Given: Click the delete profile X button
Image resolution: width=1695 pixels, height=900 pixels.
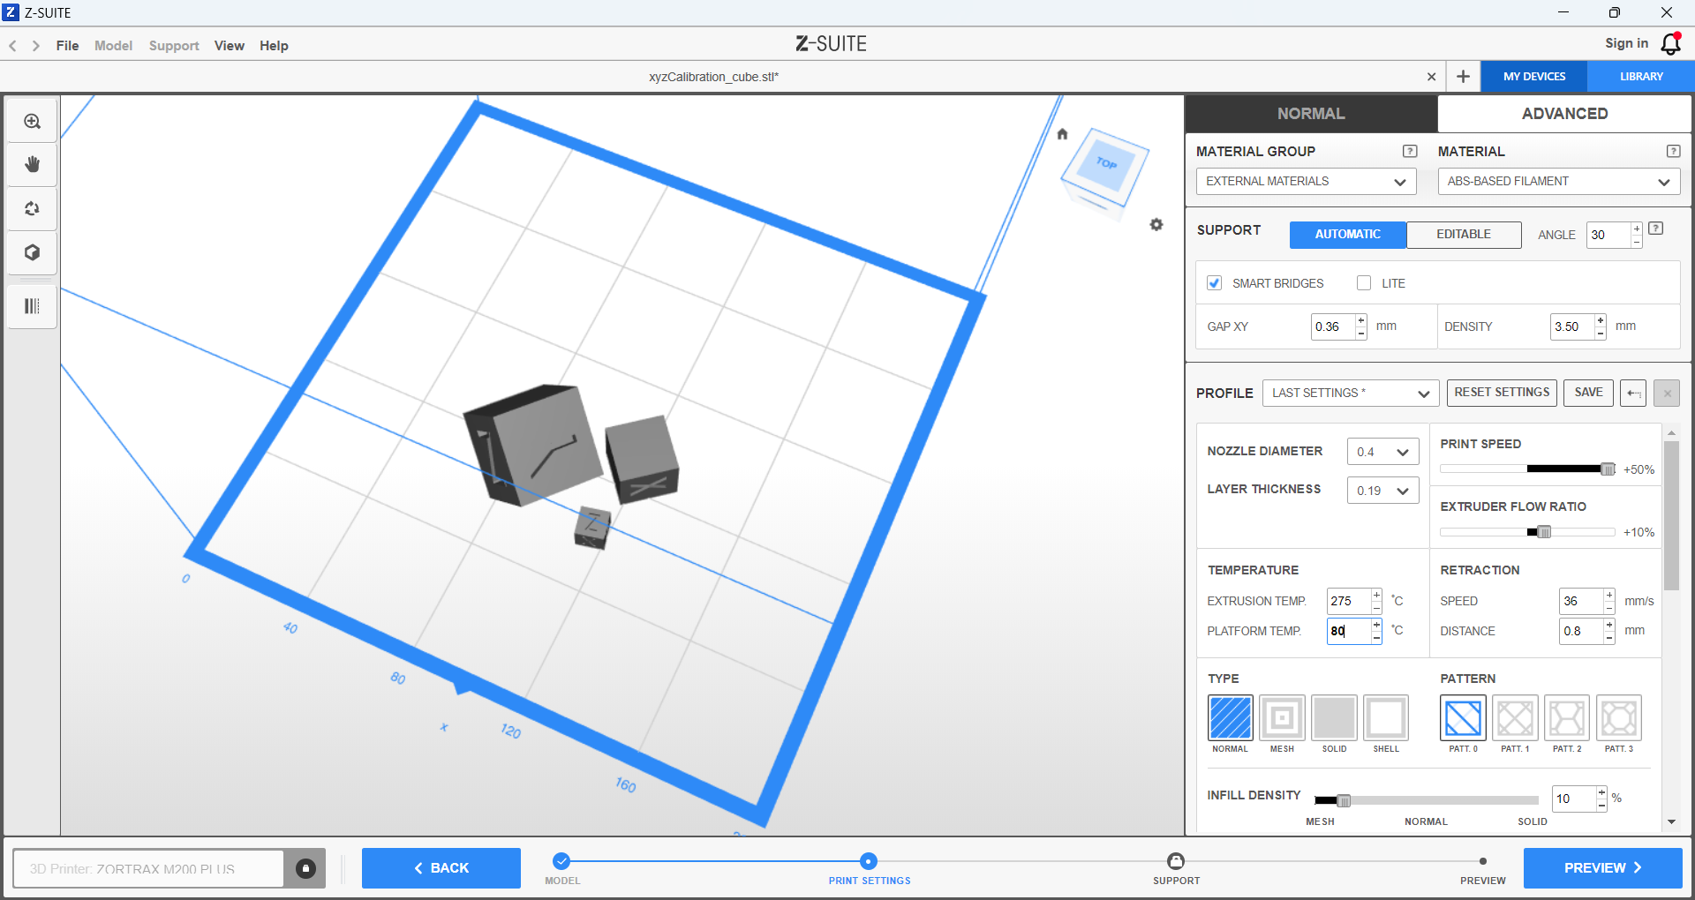Looking at the screenshot, I should pyautogui.click(x=1667, y=393).
